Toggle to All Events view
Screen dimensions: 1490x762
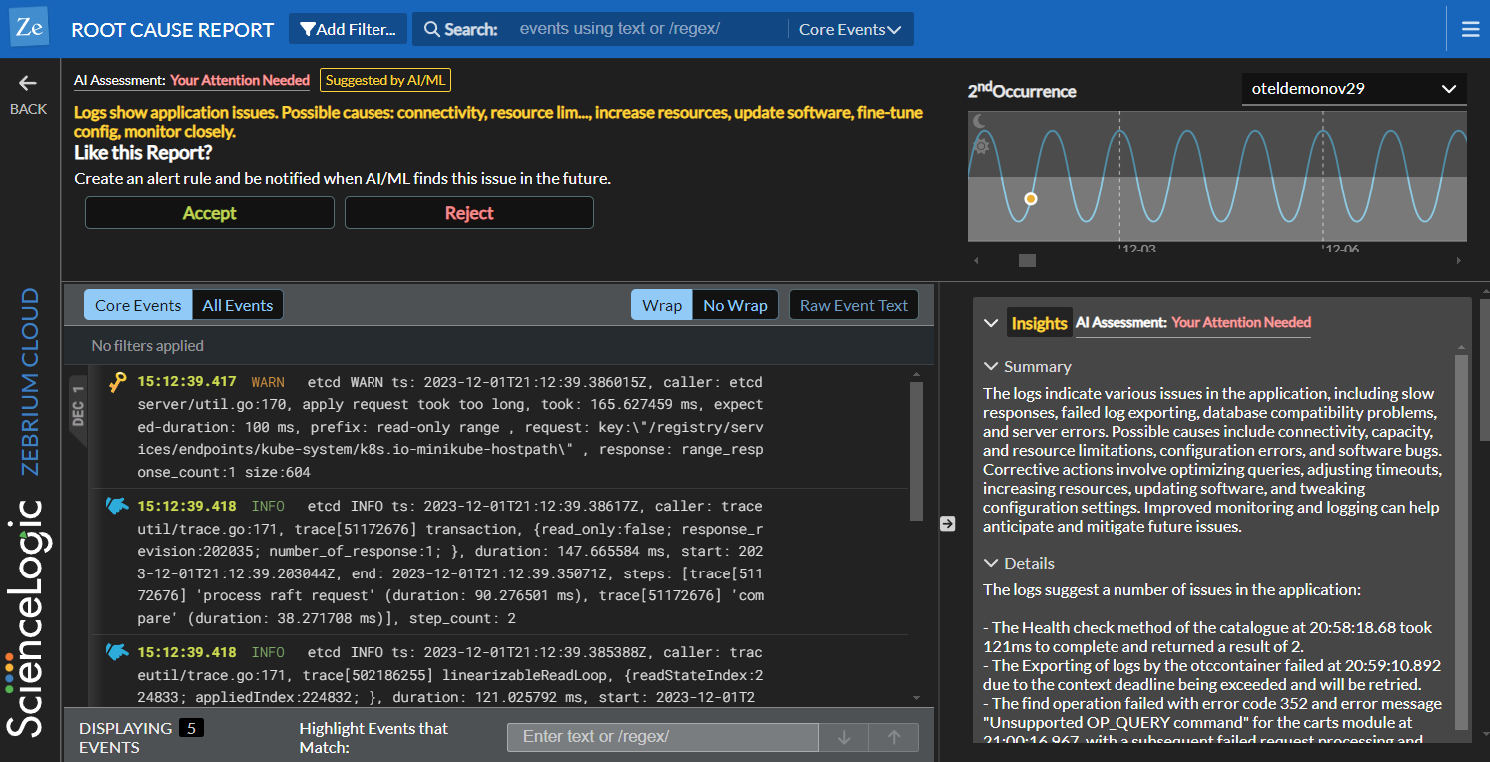(x=237, y=304)
